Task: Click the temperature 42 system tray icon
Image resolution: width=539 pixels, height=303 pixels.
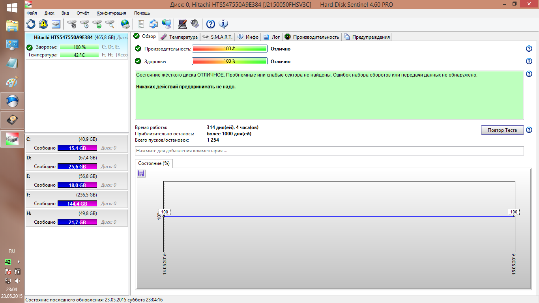Action: pos(8,262)
